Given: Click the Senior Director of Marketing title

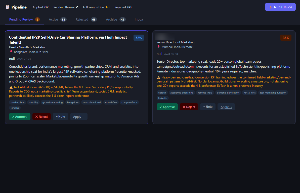Looking at the screenshot, I should tap(176, 42).
